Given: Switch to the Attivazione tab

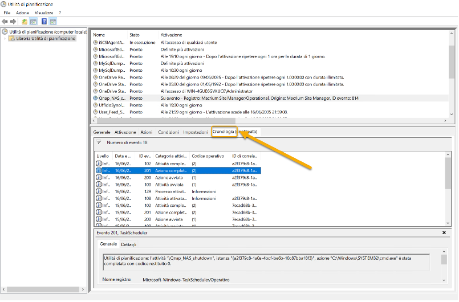Looking at the screenshot, I should [125, 132].
